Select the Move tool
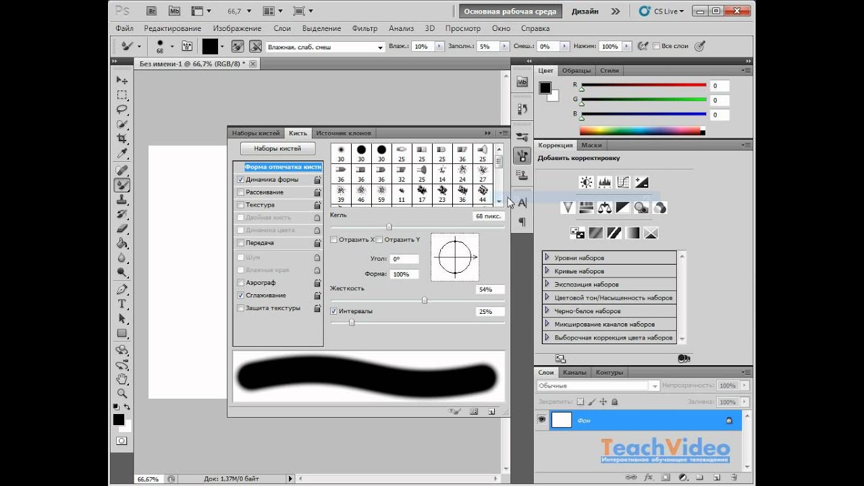This screenshot has height=486, width=864. click(122, 80)
